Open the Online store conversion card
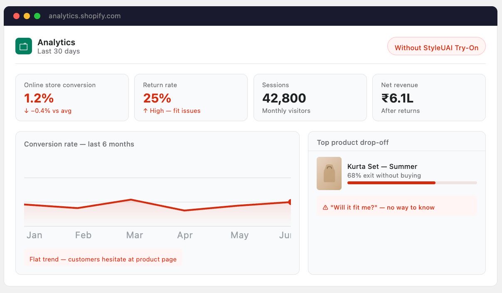The width and height of the screenshot is (502, 293). tap(72, 98)
